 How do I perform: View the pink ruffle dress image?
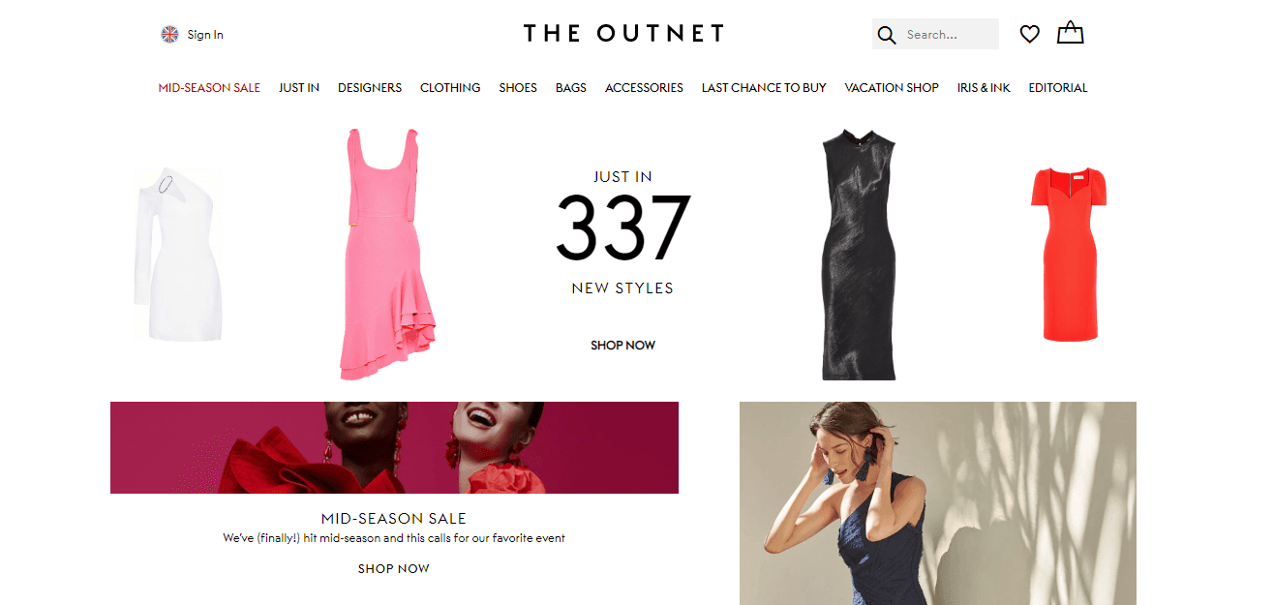point(381,254)
